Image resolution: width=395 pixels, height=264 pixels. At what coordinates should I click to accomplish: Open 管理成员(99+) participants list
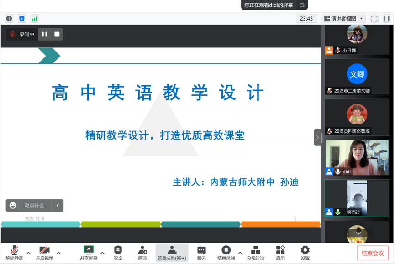[172, 253]
